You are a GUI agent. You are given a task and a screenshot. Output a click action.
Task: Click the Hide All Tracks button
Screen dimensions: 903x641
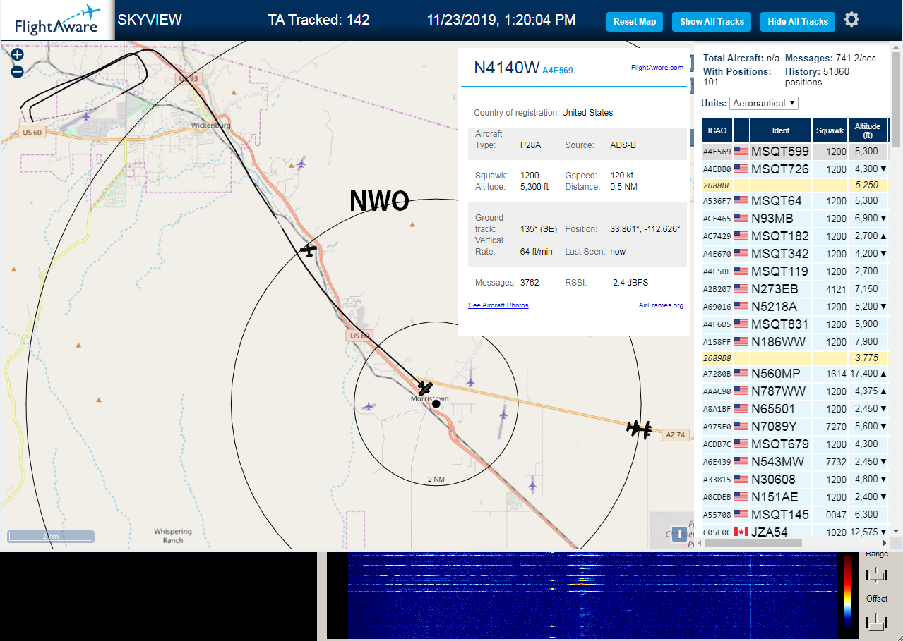click(x=798, y=22)
